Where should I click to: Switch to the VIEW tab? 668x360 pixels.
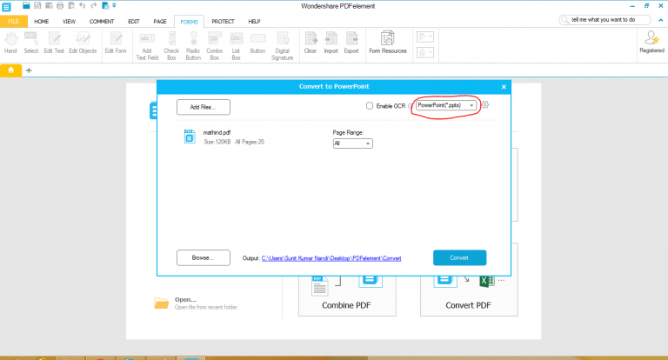(x=69, y=21)
